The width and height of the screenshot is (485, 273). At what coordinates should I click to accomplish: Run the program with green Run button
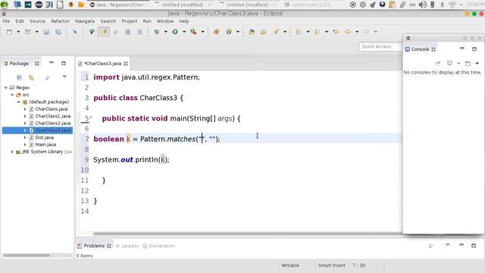(175, 32)
